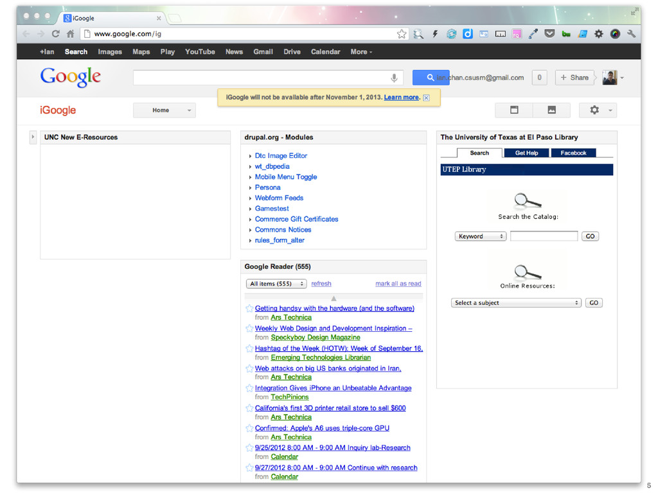Open the More dropdown in Google bar

[361, 52]
